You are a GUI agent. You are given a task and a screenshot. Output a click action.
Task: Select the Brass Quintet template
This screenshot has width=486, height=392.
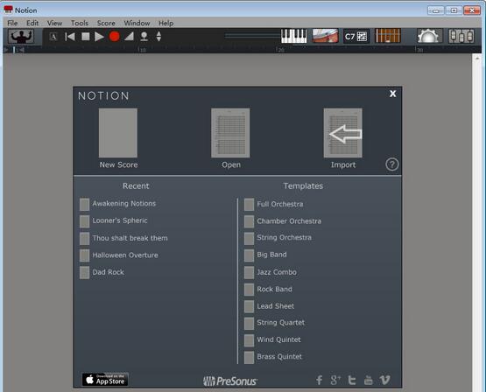273,357
